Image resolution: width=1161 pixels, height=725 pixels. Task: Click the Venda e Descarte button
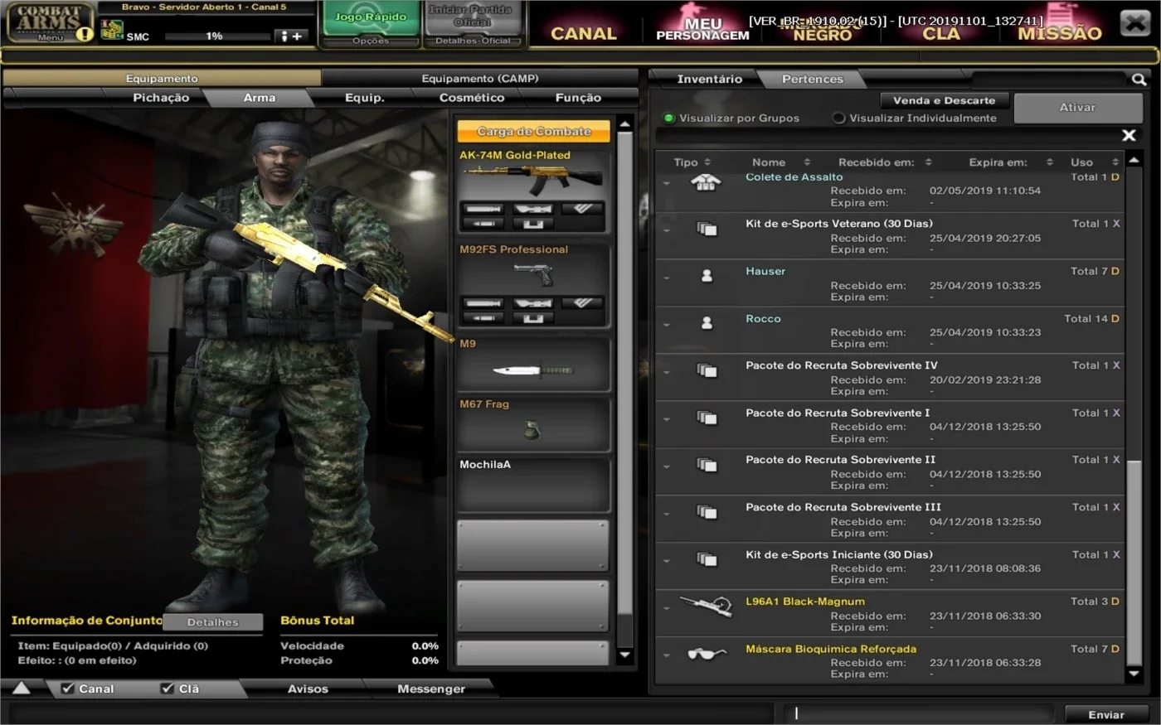point(944,100)
